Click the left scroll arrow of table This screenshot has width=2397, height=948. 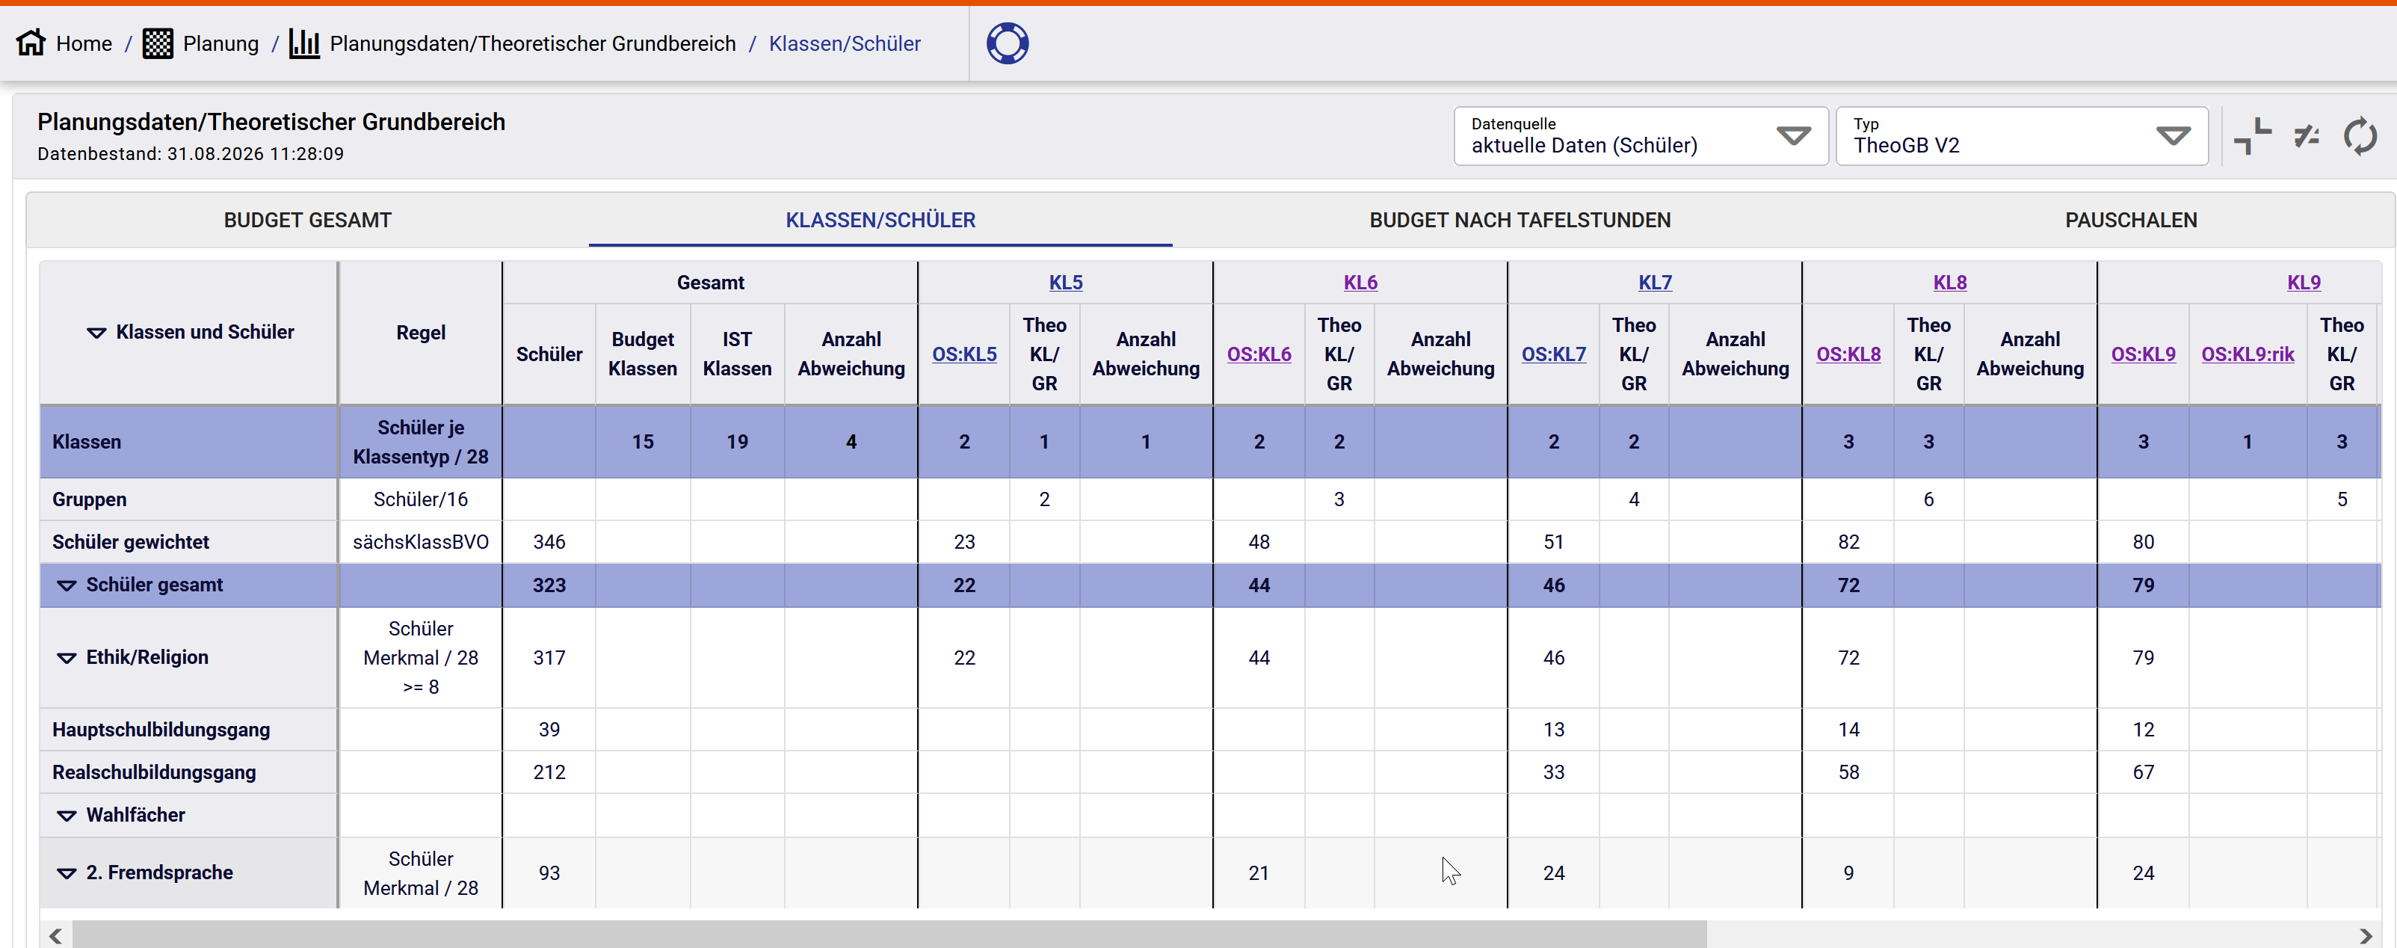56,935
